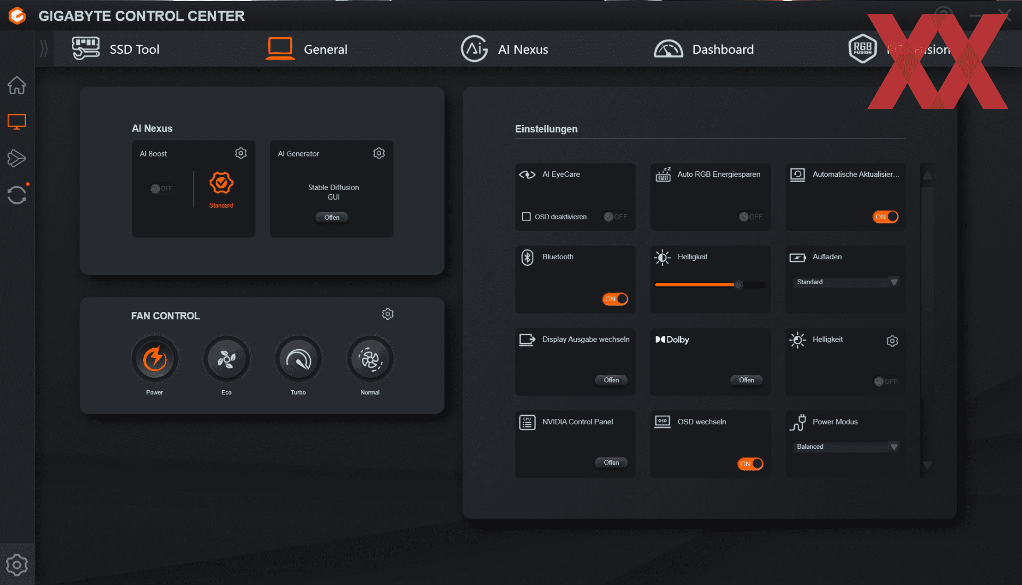Click the Automatische Aktualisierung icon
Image resolution: width=1022 pixels, height=585 pixels.
click(x=798, y=175)
